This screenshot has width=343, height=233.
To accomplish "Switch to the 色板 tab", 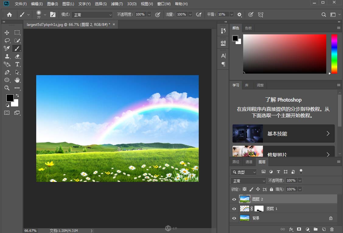I will [248, 28].
